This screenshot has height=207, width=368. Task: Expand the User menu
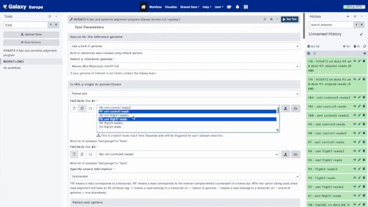[218, 7]
